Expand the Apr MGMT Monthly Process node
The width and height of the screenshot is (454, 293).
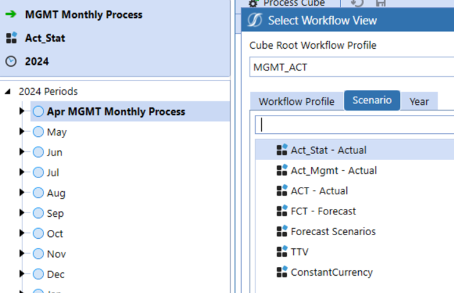23,111
